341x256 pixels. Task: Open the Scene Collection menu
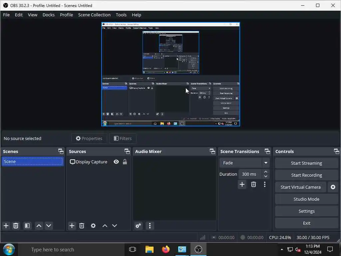click(x=94, y=15)
